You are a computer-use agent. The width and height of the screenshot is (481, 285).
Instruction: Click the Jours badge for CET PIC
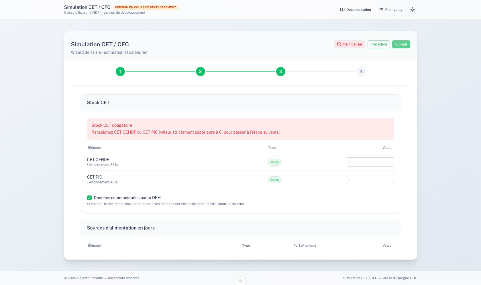coord(274,180)
